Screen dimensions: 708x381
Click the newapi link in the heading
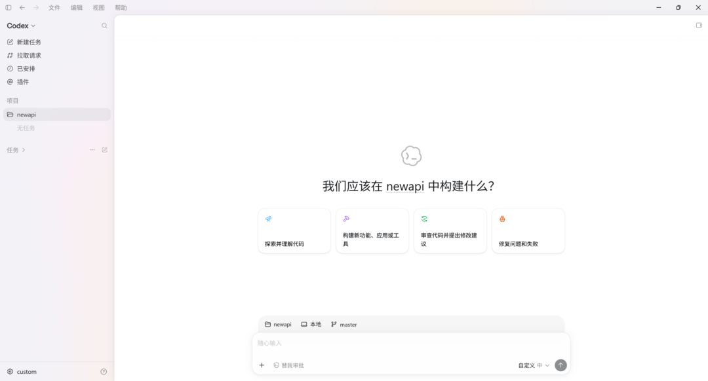(x=405, y=186)
